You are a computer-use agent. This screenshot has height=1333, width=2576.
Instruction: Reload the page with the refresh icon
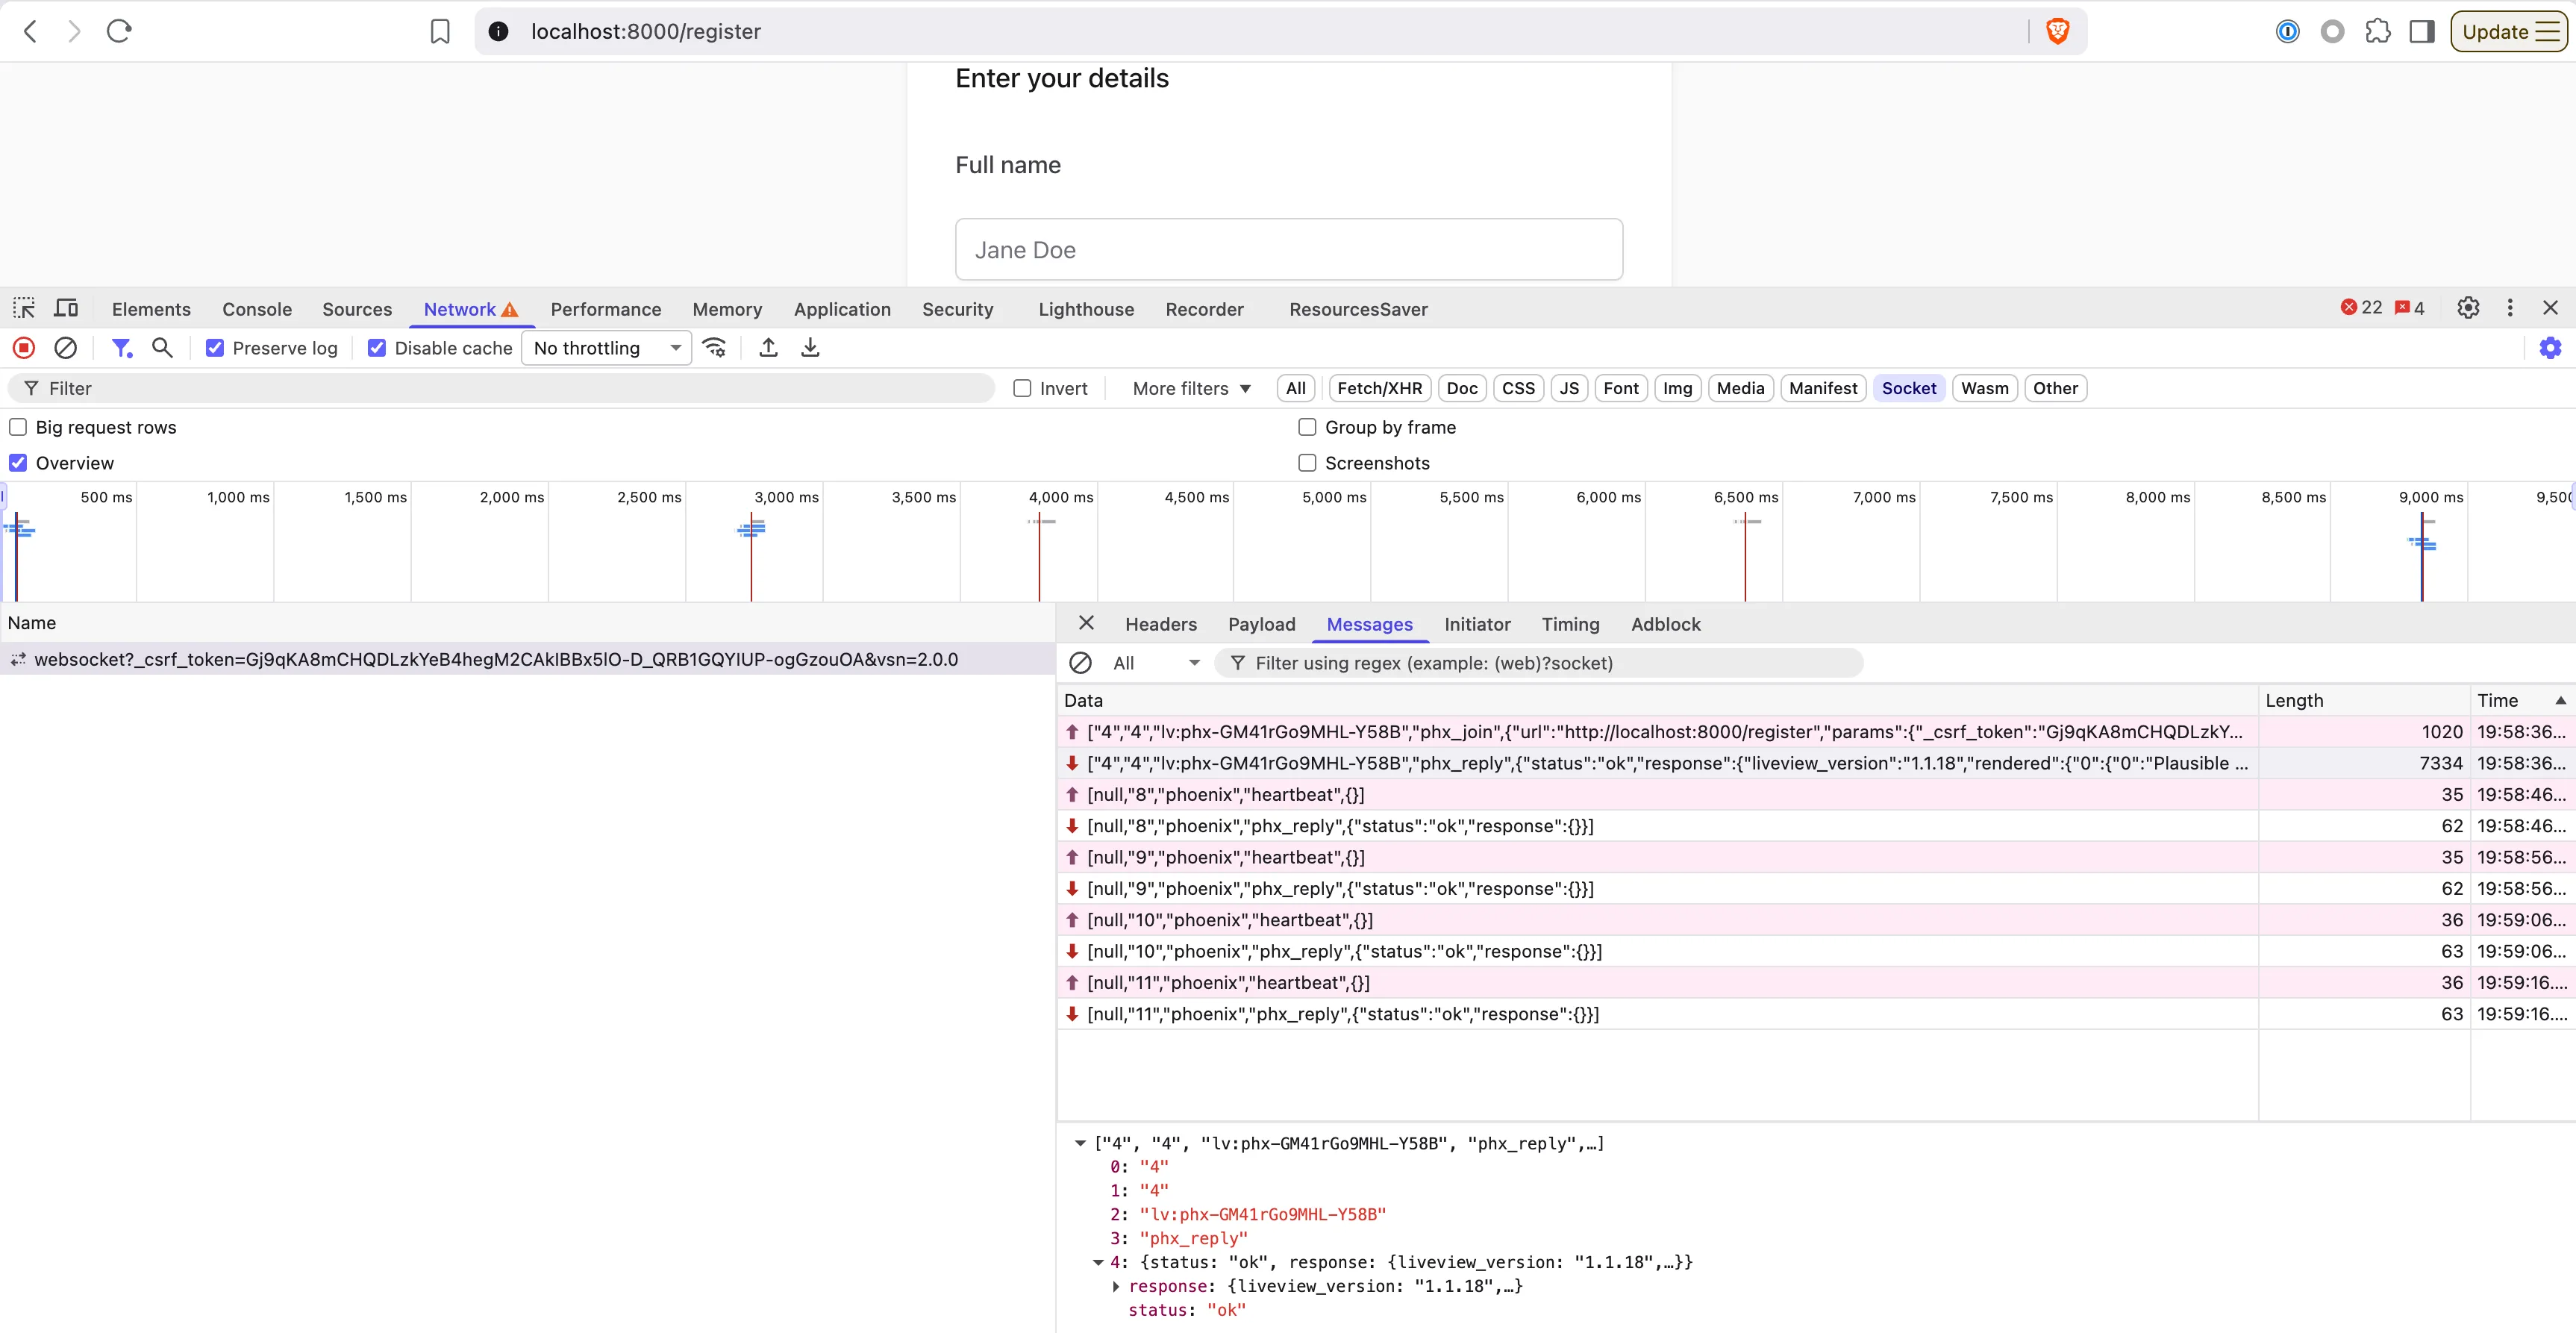point(119,31)
